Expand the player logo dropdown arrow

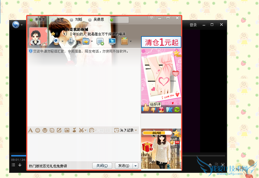[22, 25]
